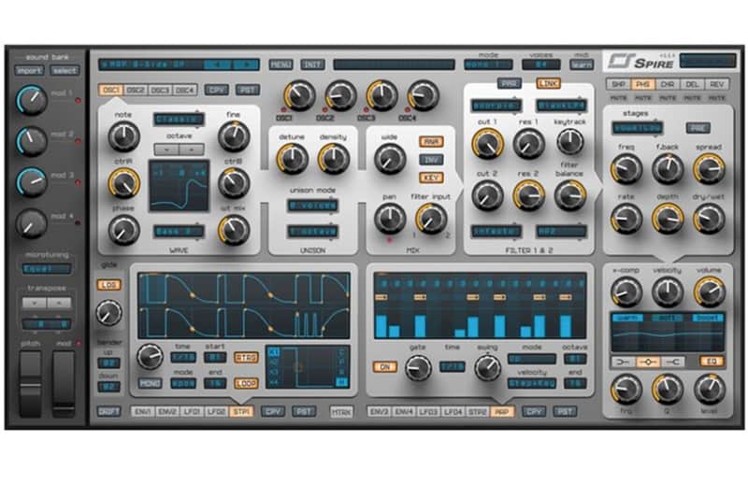Viewport: 748px width, 498px height.
Task: Adjust the mod 3 macro knob
Action: [x=32, y=182]
